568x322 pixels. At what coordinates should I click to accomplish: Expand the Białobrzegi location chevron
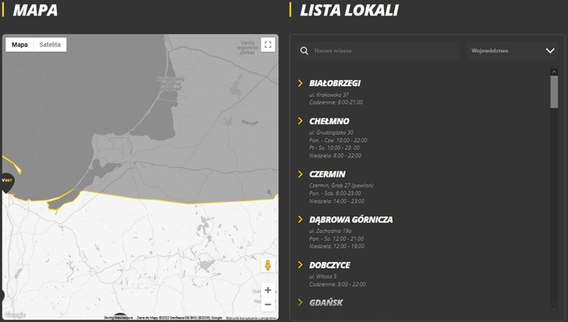[300, 83]
